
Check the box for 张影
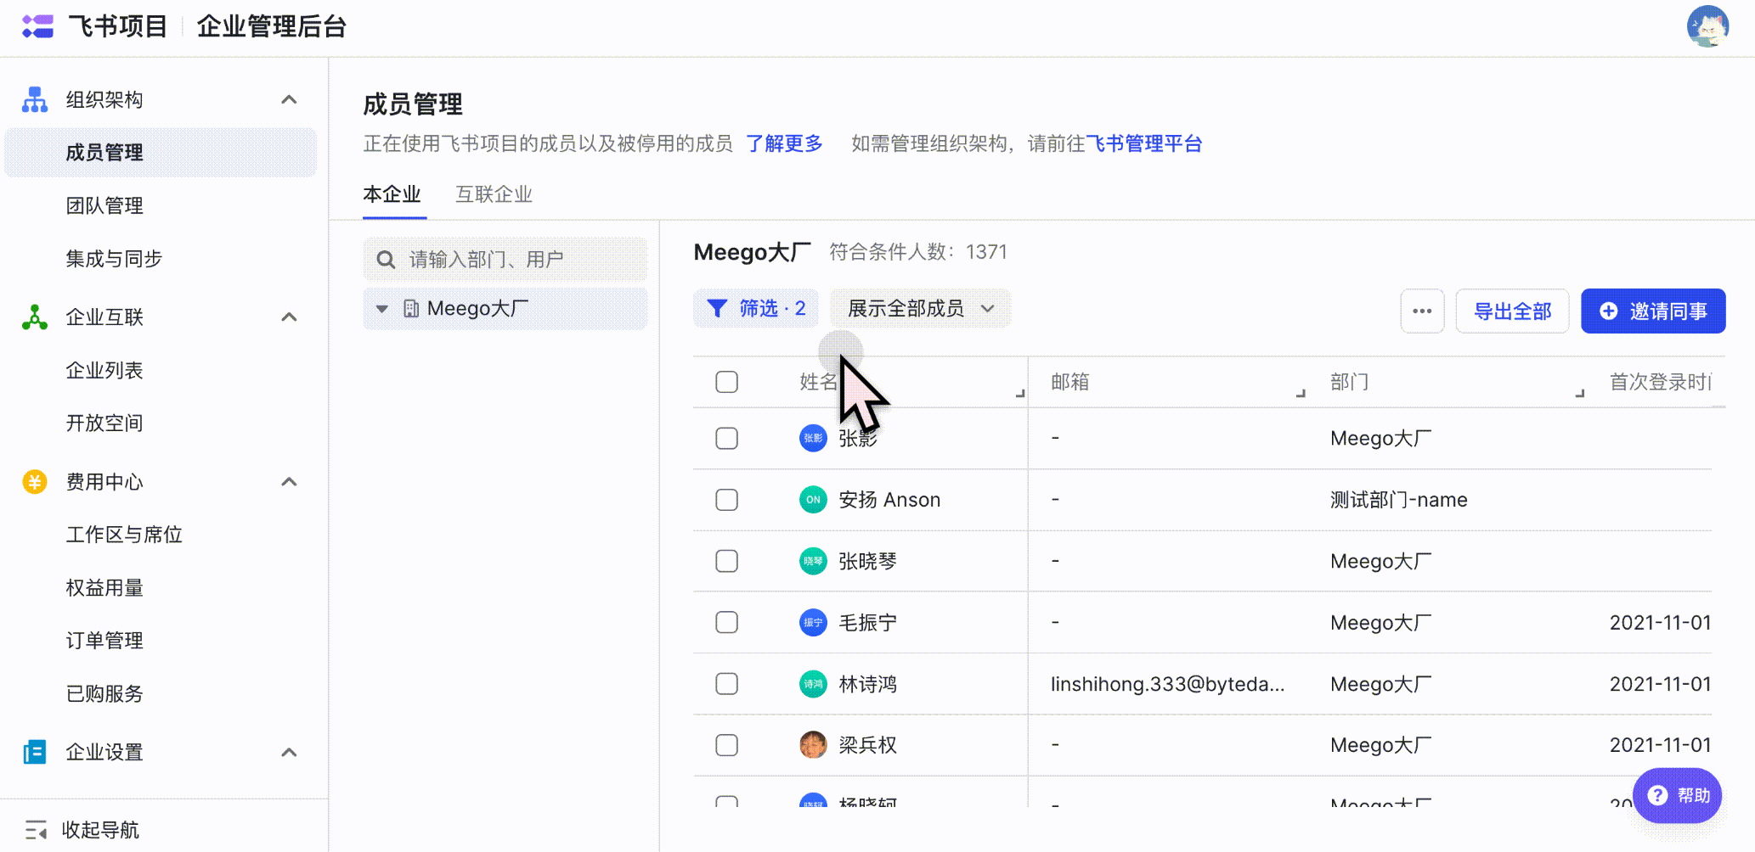click(726, 438)
